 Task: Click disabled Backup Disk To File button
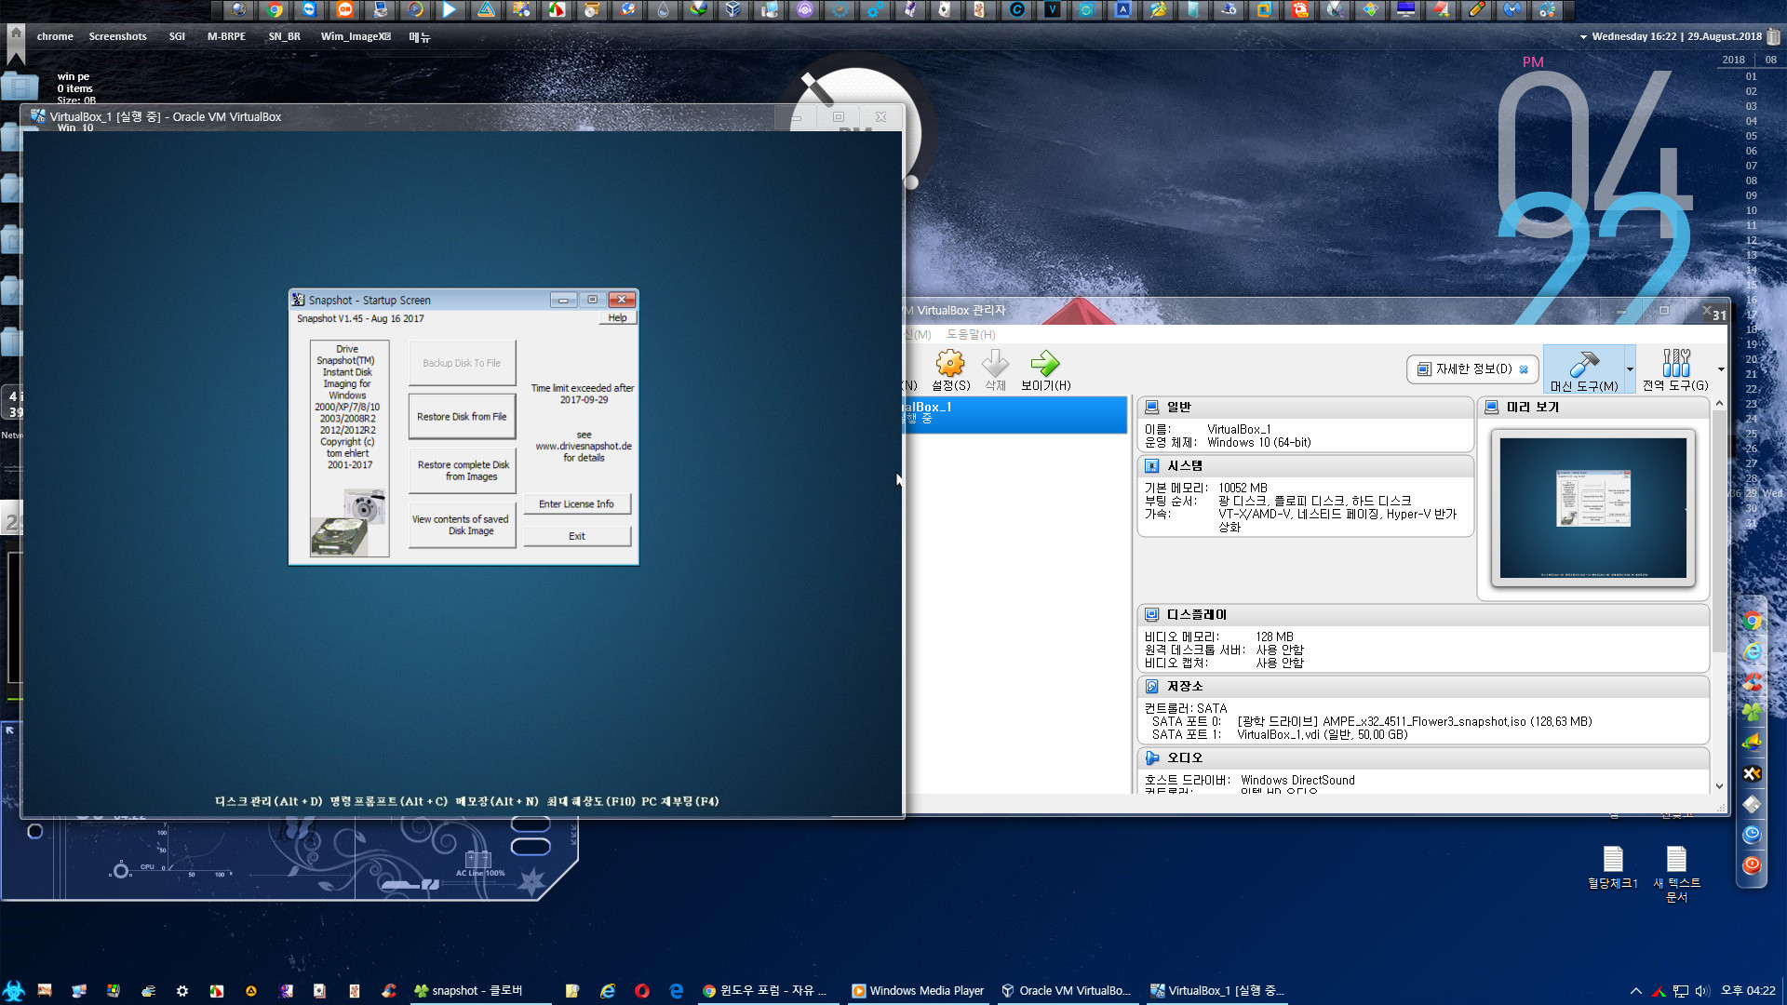click(x=462, y=363)
